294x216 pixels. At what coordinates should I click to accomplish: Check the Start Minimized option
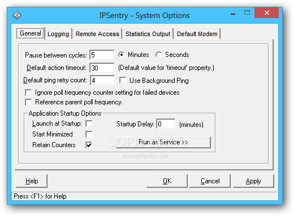89,134
